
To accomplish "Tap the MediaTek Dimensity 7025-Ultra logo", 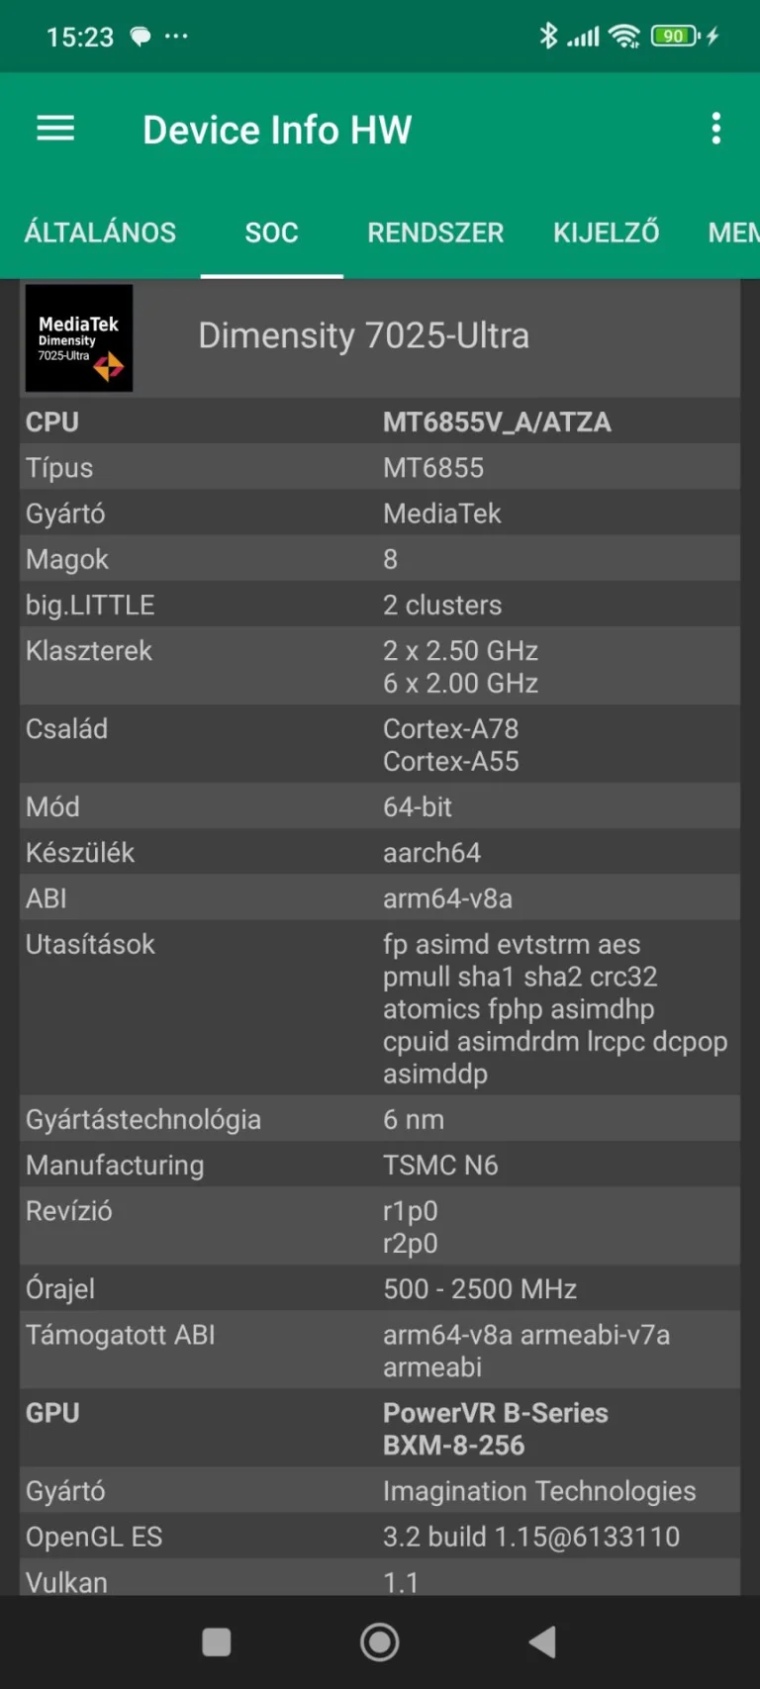I will 79,337.
